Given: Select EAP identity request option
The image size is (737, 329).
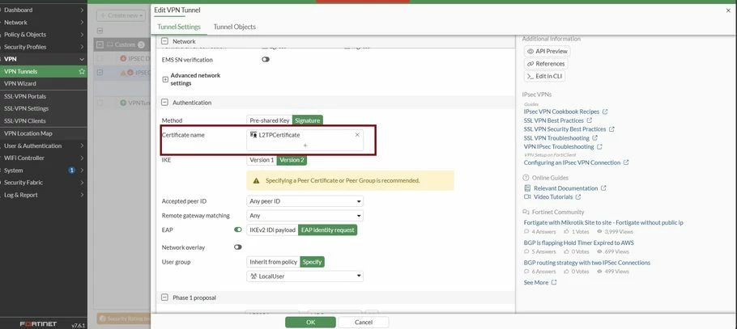Looking at the screenshot, I should tap(328, 230).
